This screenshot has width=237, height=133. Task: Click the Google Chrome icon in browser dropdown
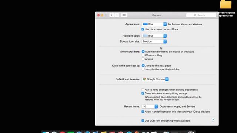click(x=144, y=79)
